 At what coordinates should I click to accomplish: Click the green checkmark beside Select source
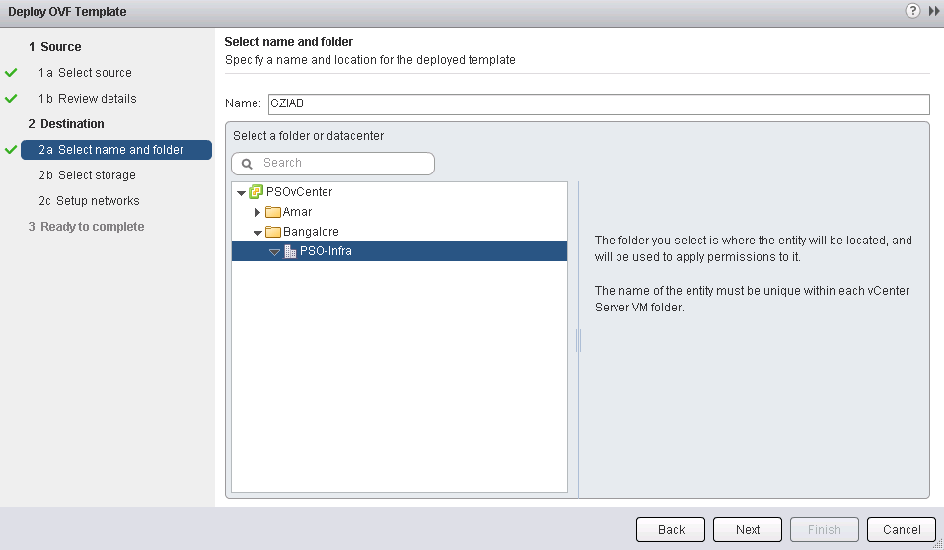pyautogui.click(x=11, y=73)
